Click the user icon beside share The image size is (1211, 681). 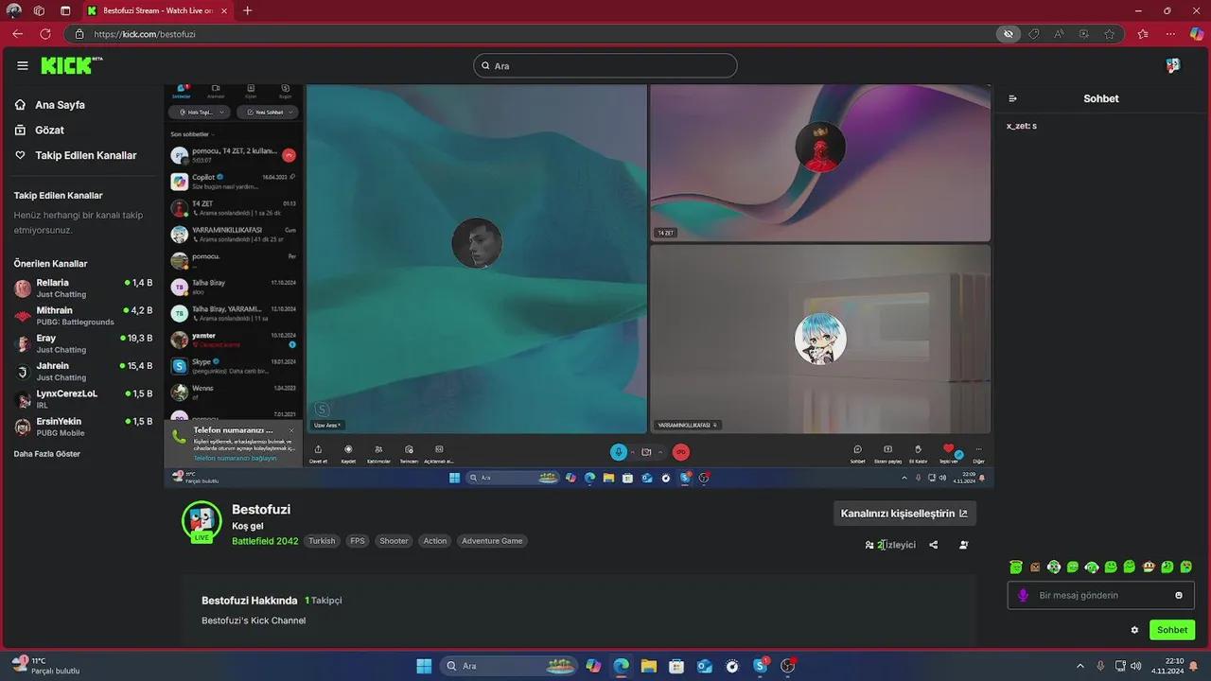(x=964, y=545)
